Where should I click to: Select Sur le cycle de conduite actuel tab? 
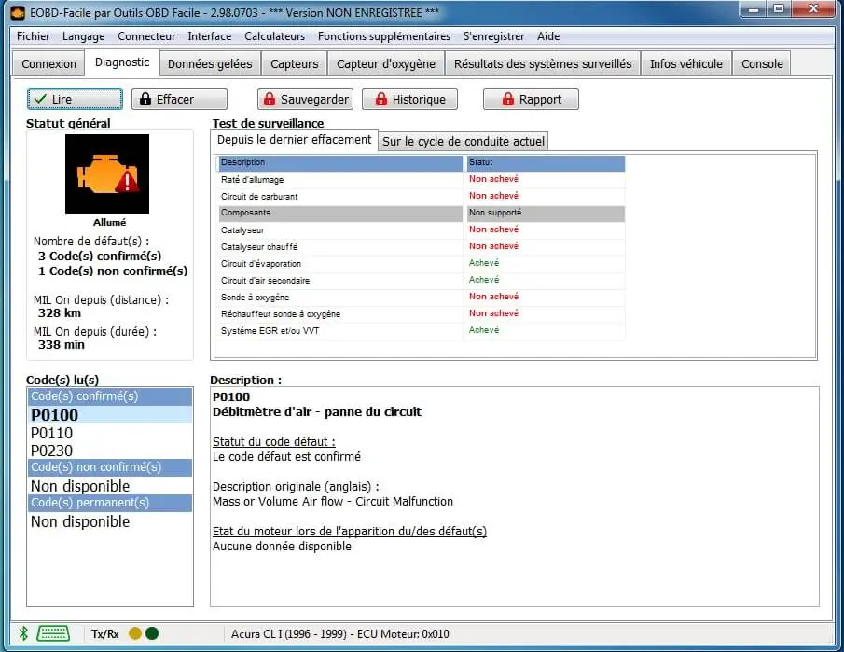coord(464,142)
